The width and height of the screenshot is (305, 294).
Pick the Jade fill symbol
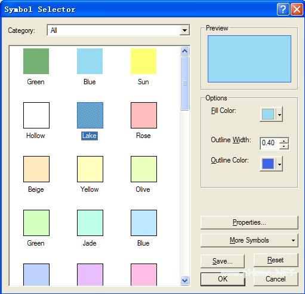coord(90,223)
